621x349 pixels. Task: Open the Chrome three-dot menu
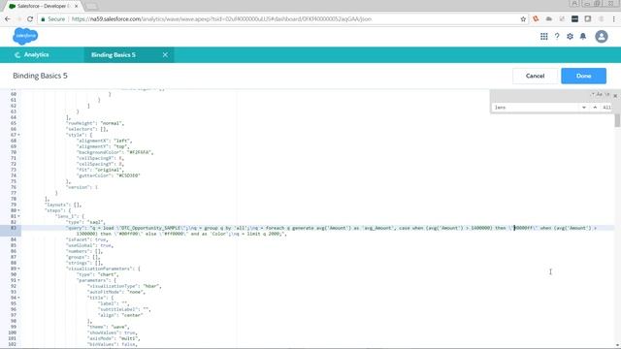click(614, 18)
